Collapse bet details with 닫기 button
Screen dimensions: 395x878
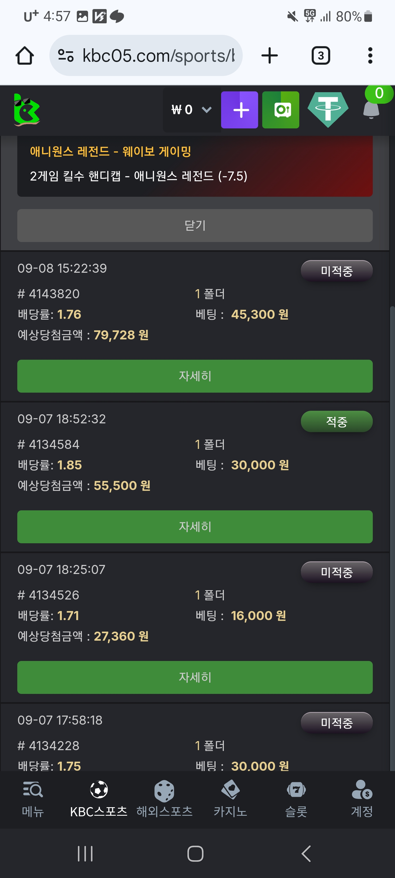[195, 225]
